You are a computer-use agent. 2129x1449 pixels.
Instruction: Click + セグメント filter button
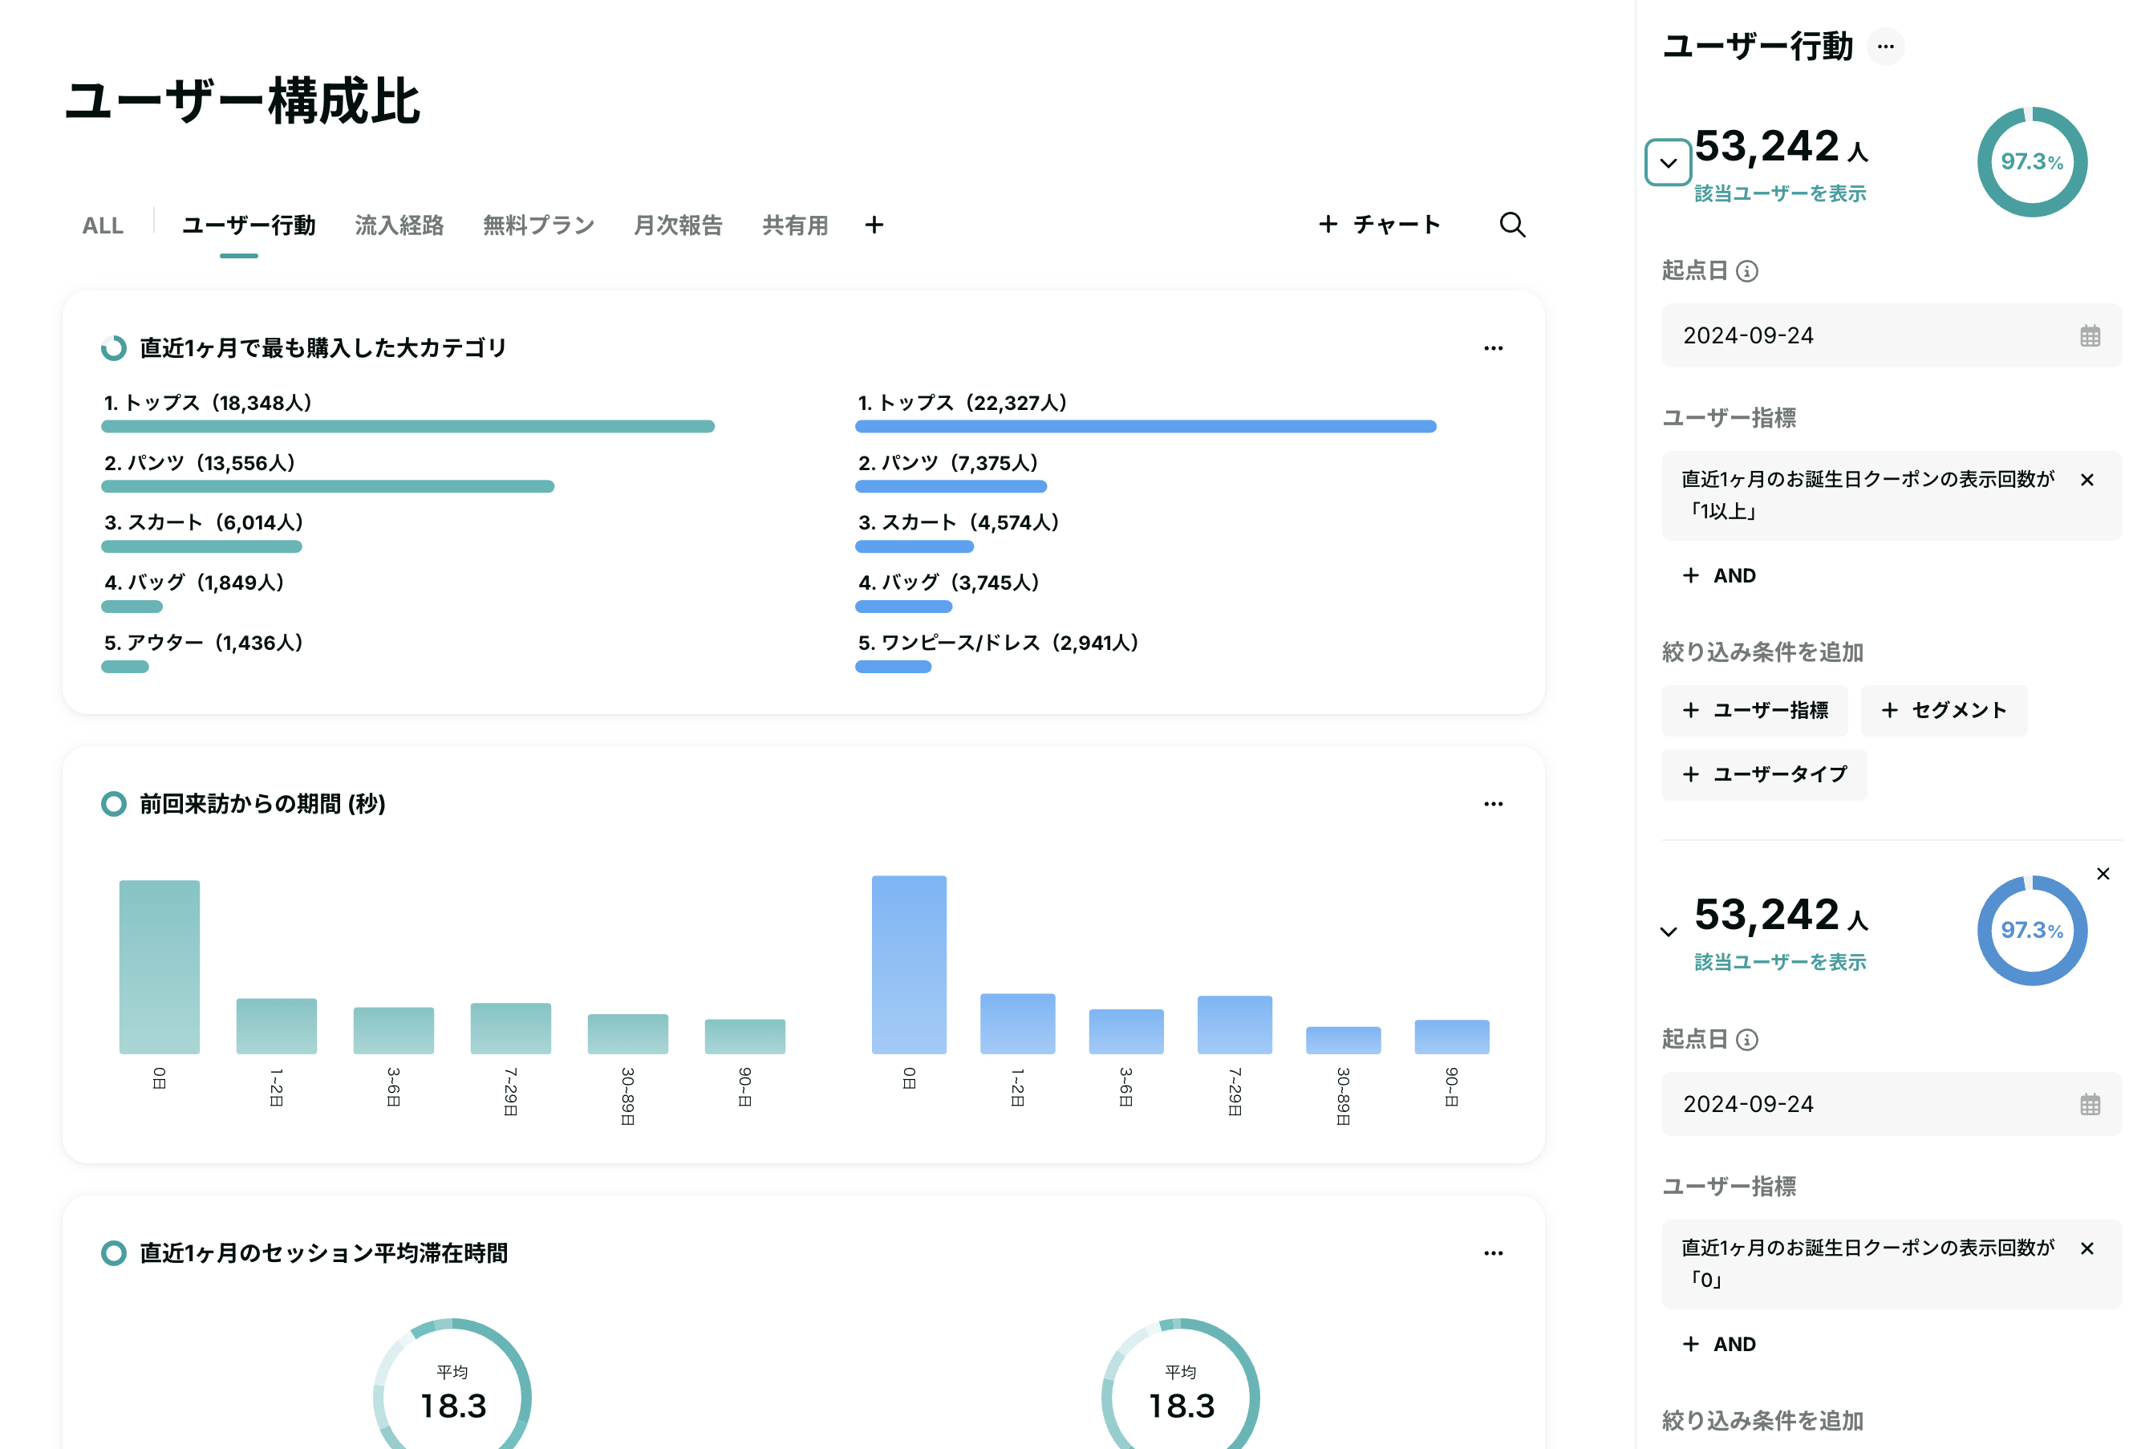[1944, 710]
